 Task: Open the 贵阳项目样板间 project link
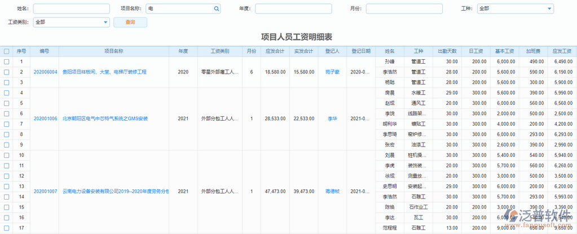tap(104, 72)
